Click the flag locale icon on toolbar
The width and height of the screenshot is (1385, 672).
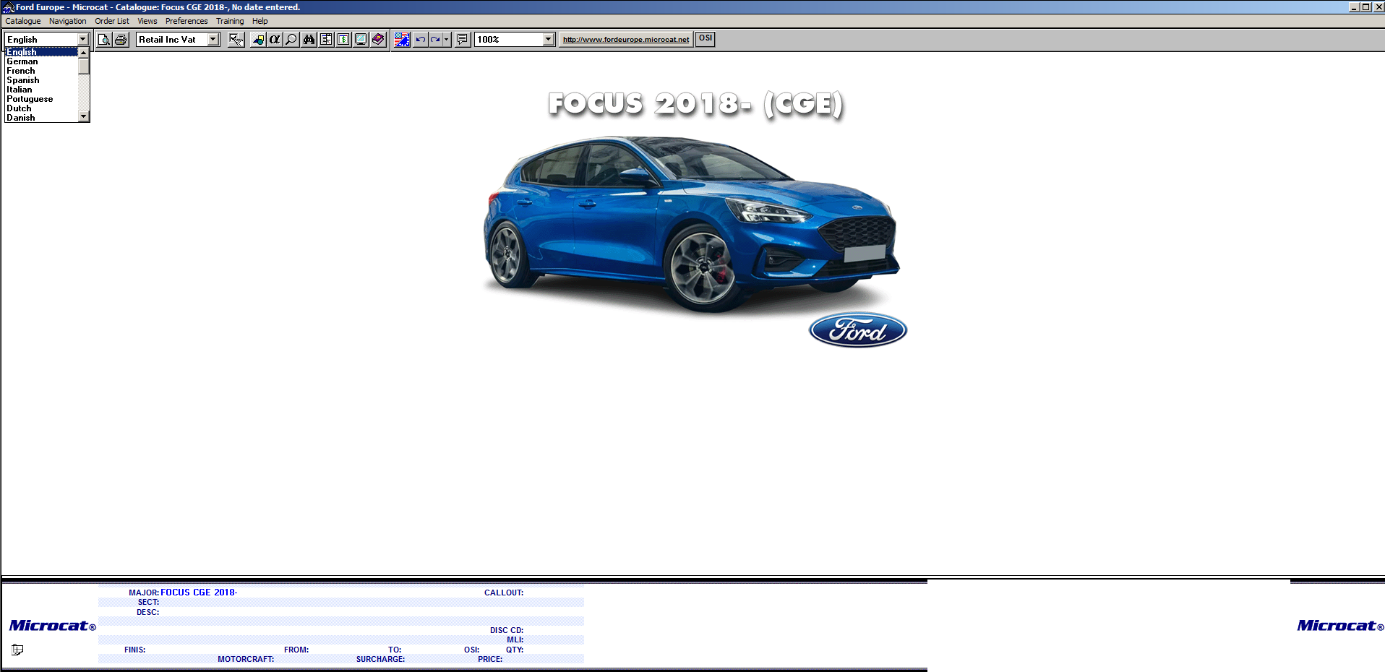[x=402, y=39]
